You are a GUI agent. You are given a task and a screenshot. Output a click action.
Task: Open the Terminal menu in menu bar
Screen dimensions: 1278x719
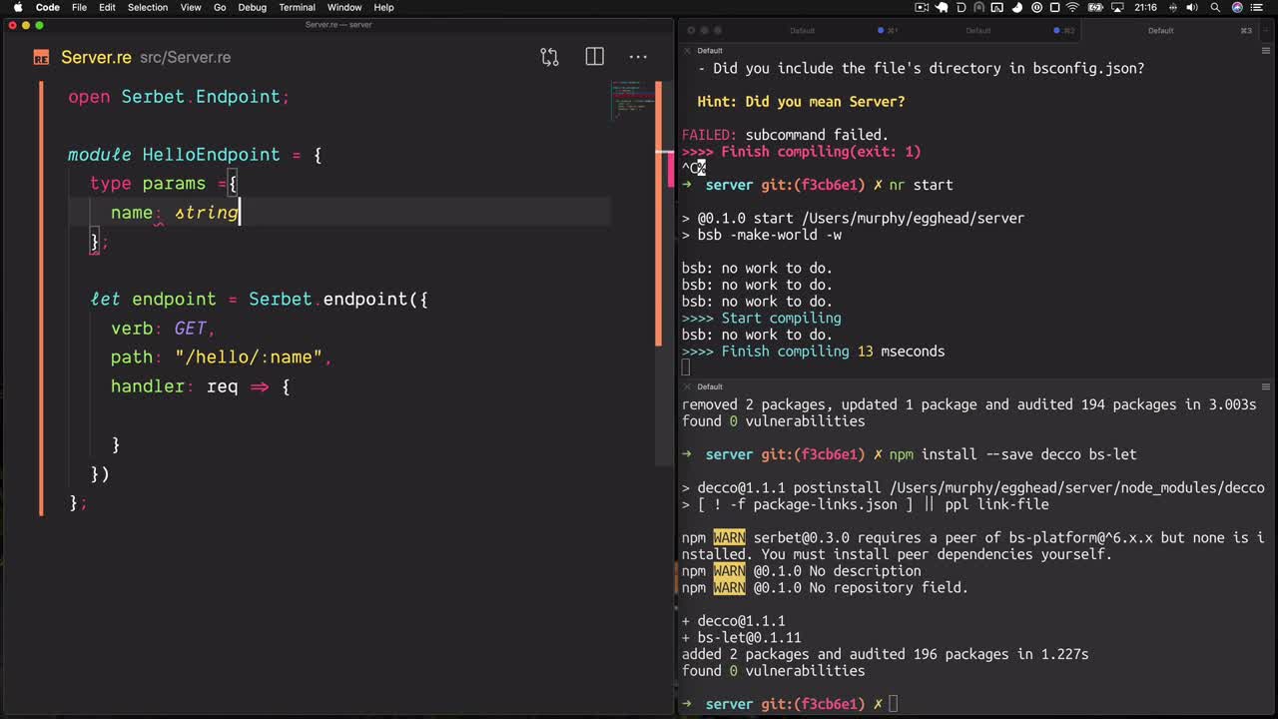tap(297, 8)
